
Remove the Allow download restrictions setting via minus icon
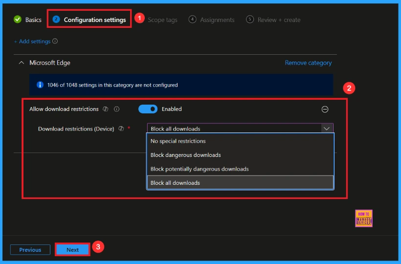coord(325,110)
